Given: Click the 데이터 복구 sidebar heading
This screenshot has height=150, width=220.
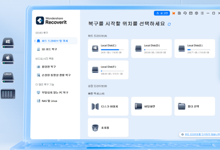Looking at the screenshot, I should coord(42,33).
